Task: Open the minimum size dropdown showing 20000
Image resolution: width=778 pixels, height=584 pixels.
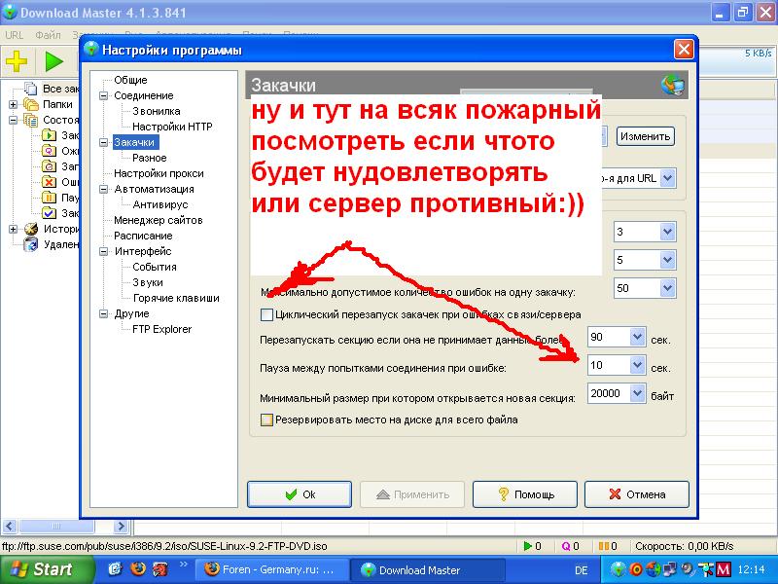Action: [638, 393]
